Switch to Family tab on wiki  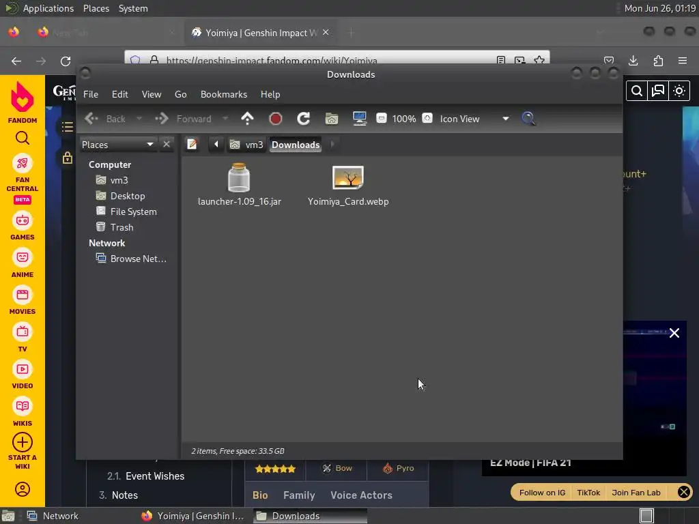pyautogui.click(x=299, y=495)
